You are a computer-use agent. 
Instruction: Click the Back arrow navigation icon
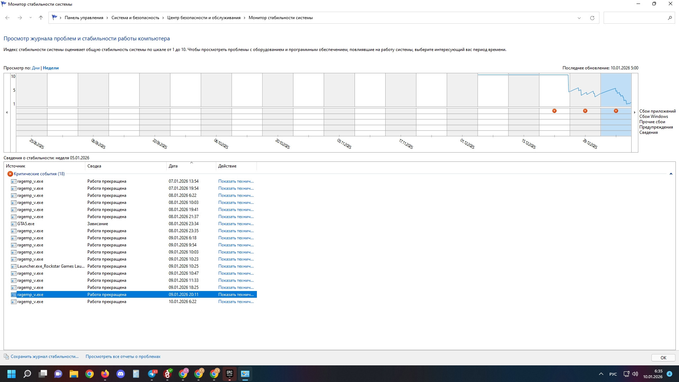pos(7,18)
